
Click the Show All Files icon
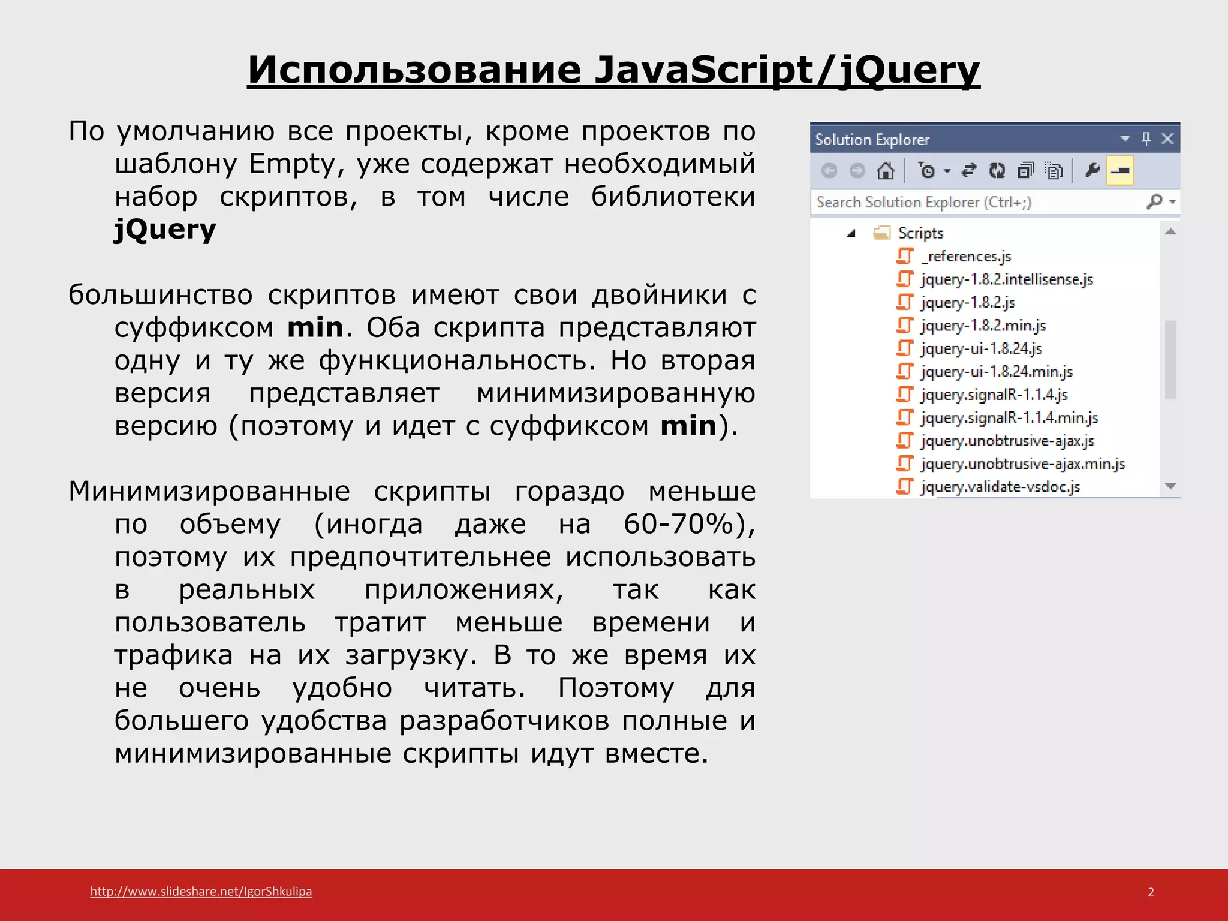(1054, 171)
